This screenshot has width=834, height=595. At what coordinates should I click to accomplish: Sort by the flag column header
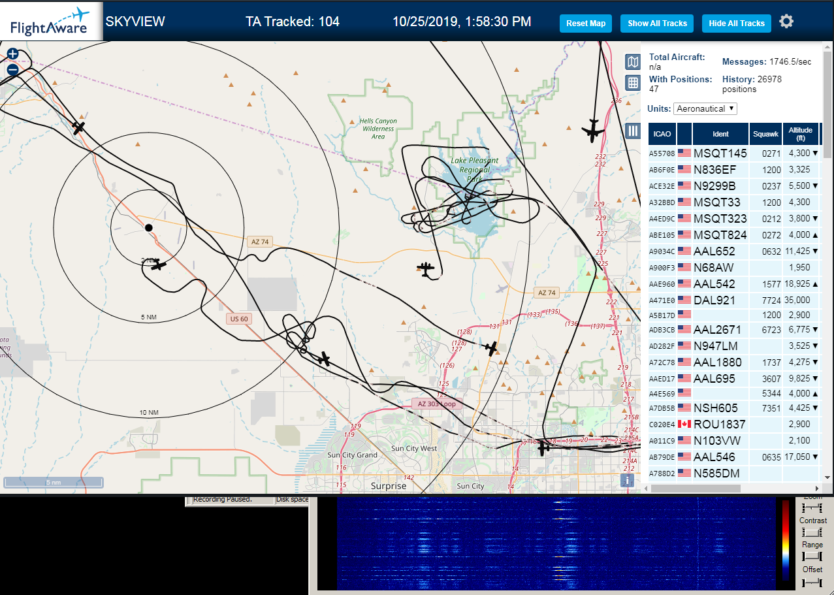point(684,134)
